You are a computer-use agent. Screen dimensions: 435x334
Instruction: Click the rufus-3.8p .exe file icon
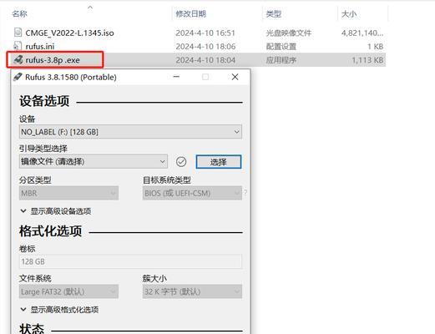tap(18, 59)
